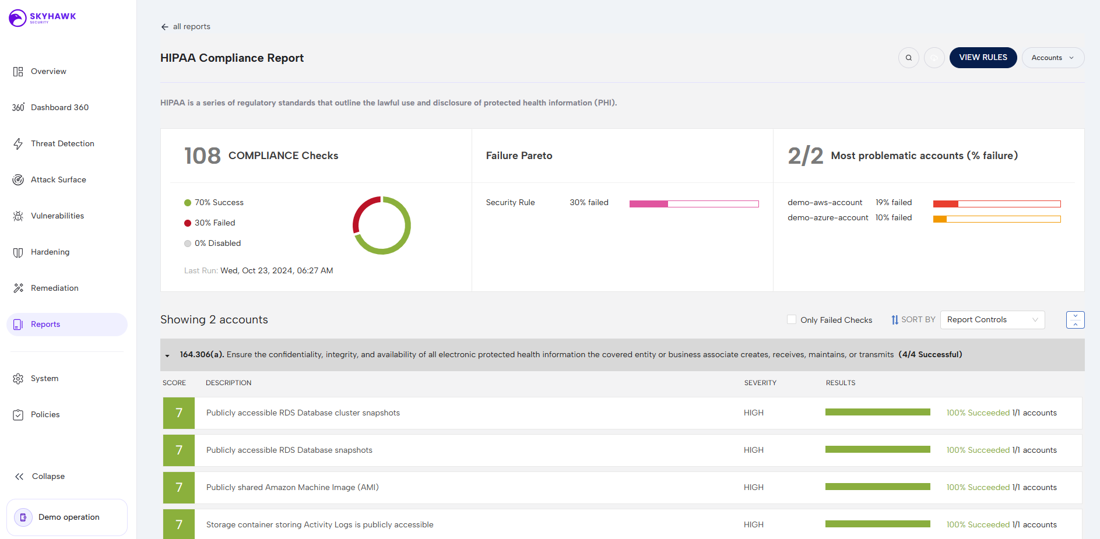The width and height of the screenshot is (1100, 539).
Task: Click the search magnifier icon
Action: pyautogui.click(x=908, y=58)
